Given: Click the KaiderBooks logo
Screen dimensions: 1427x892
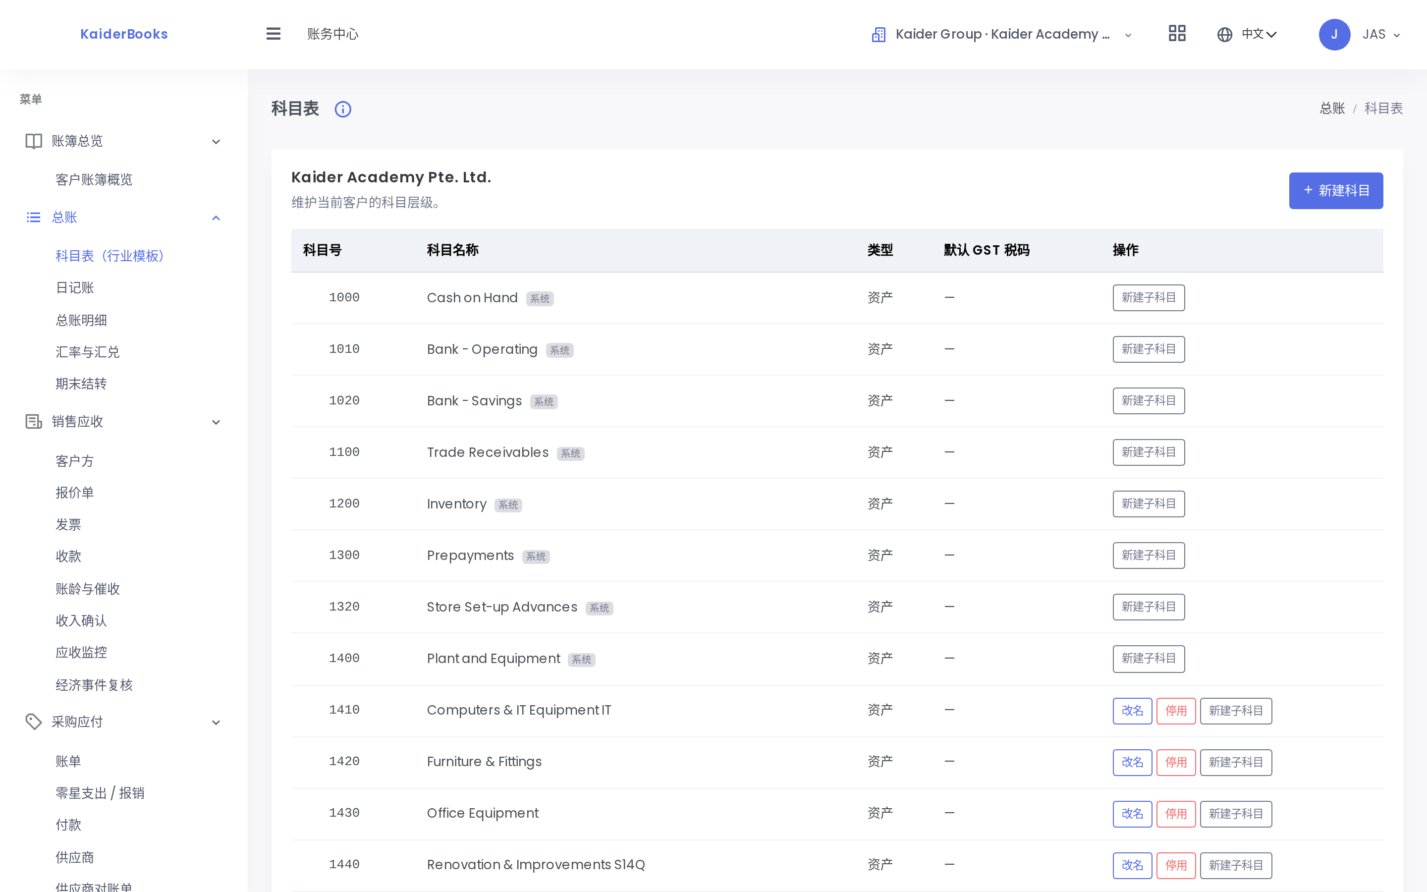Looking at the screenshot, I should click(x=124, y=34).
